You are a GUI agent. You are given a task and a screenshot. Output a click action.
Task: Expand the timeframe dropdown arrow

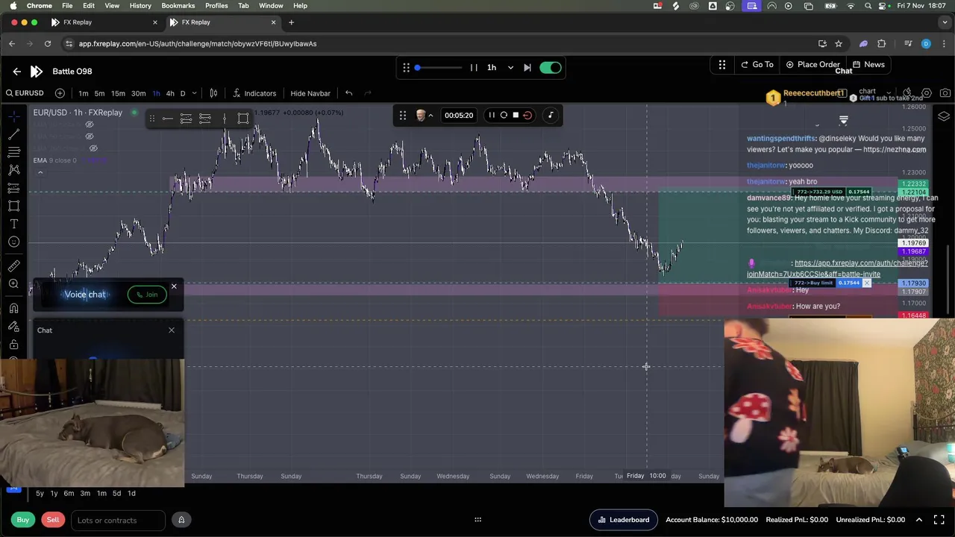(x=195, y=93)
